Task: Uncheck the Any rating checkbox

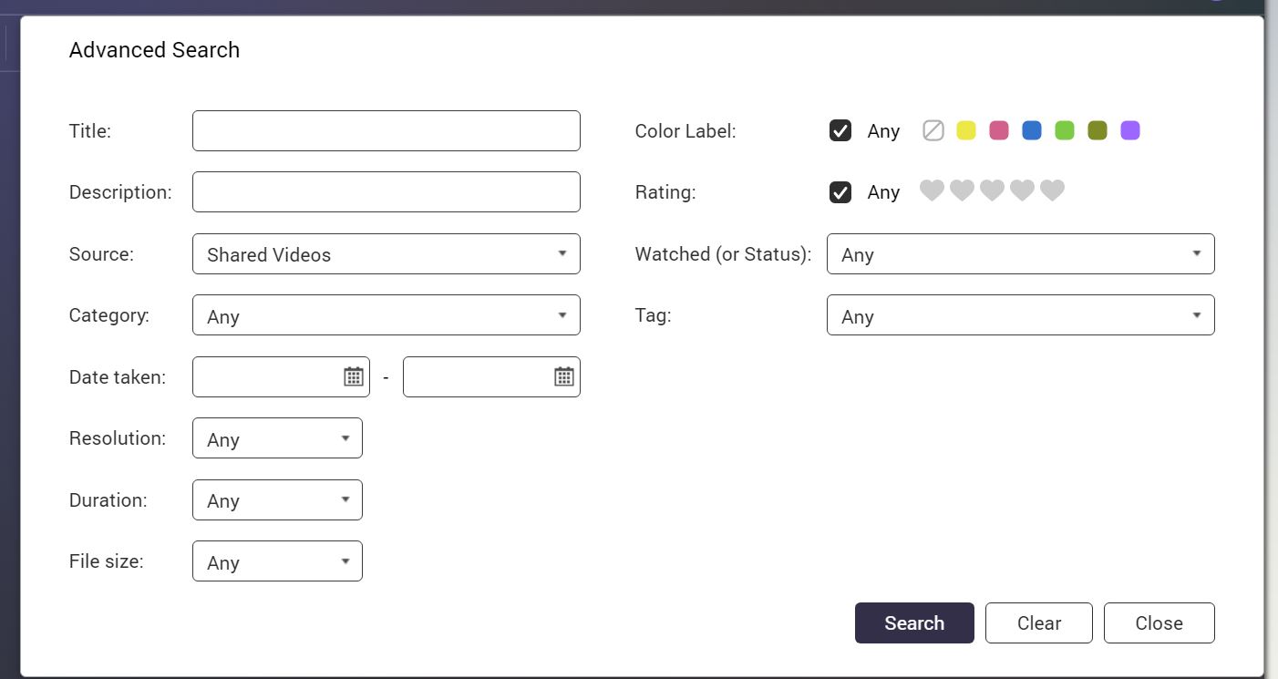Action: tap(840, 192)
